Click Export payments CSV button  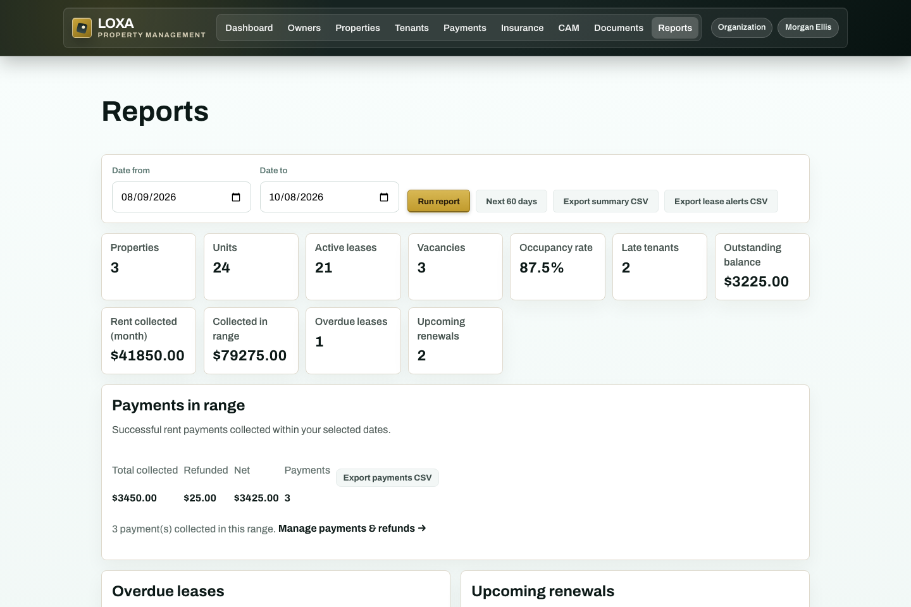click(x=387, y=477)
